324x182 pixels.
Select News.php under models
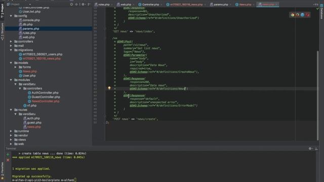28,71
